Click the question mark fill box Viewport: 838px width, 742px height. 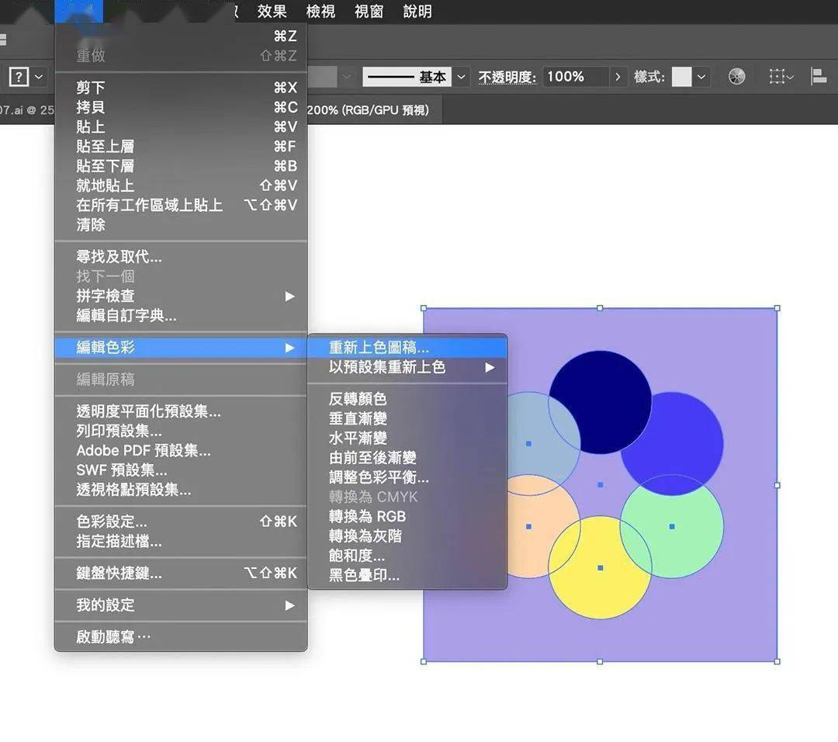coord(19,76)
